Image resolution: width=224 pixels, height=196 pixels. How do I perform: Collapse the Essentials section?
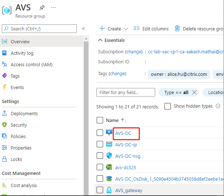(x=100, y=40)
